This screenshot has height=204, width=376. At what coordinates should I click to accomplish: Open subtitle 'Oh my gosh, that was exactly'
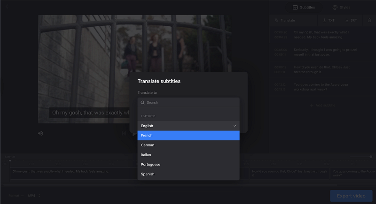tap(322, 35)
